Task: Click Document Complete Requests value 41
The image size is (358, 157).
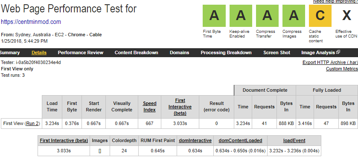Action: point(265,124)
